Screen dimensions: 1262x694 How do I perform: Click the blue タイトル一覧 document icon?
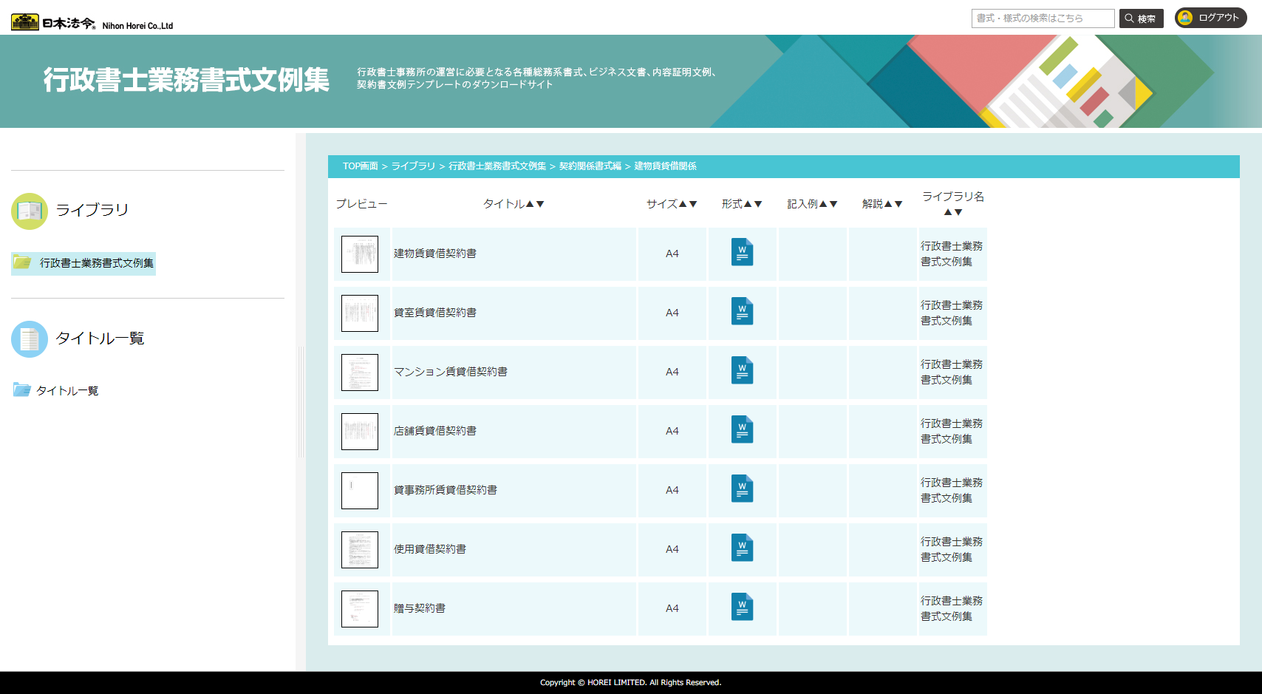click(30, 339)
